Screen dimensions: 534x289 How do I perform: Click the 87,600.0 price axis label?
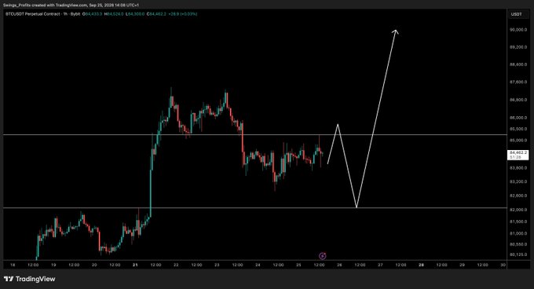point(518,82)
